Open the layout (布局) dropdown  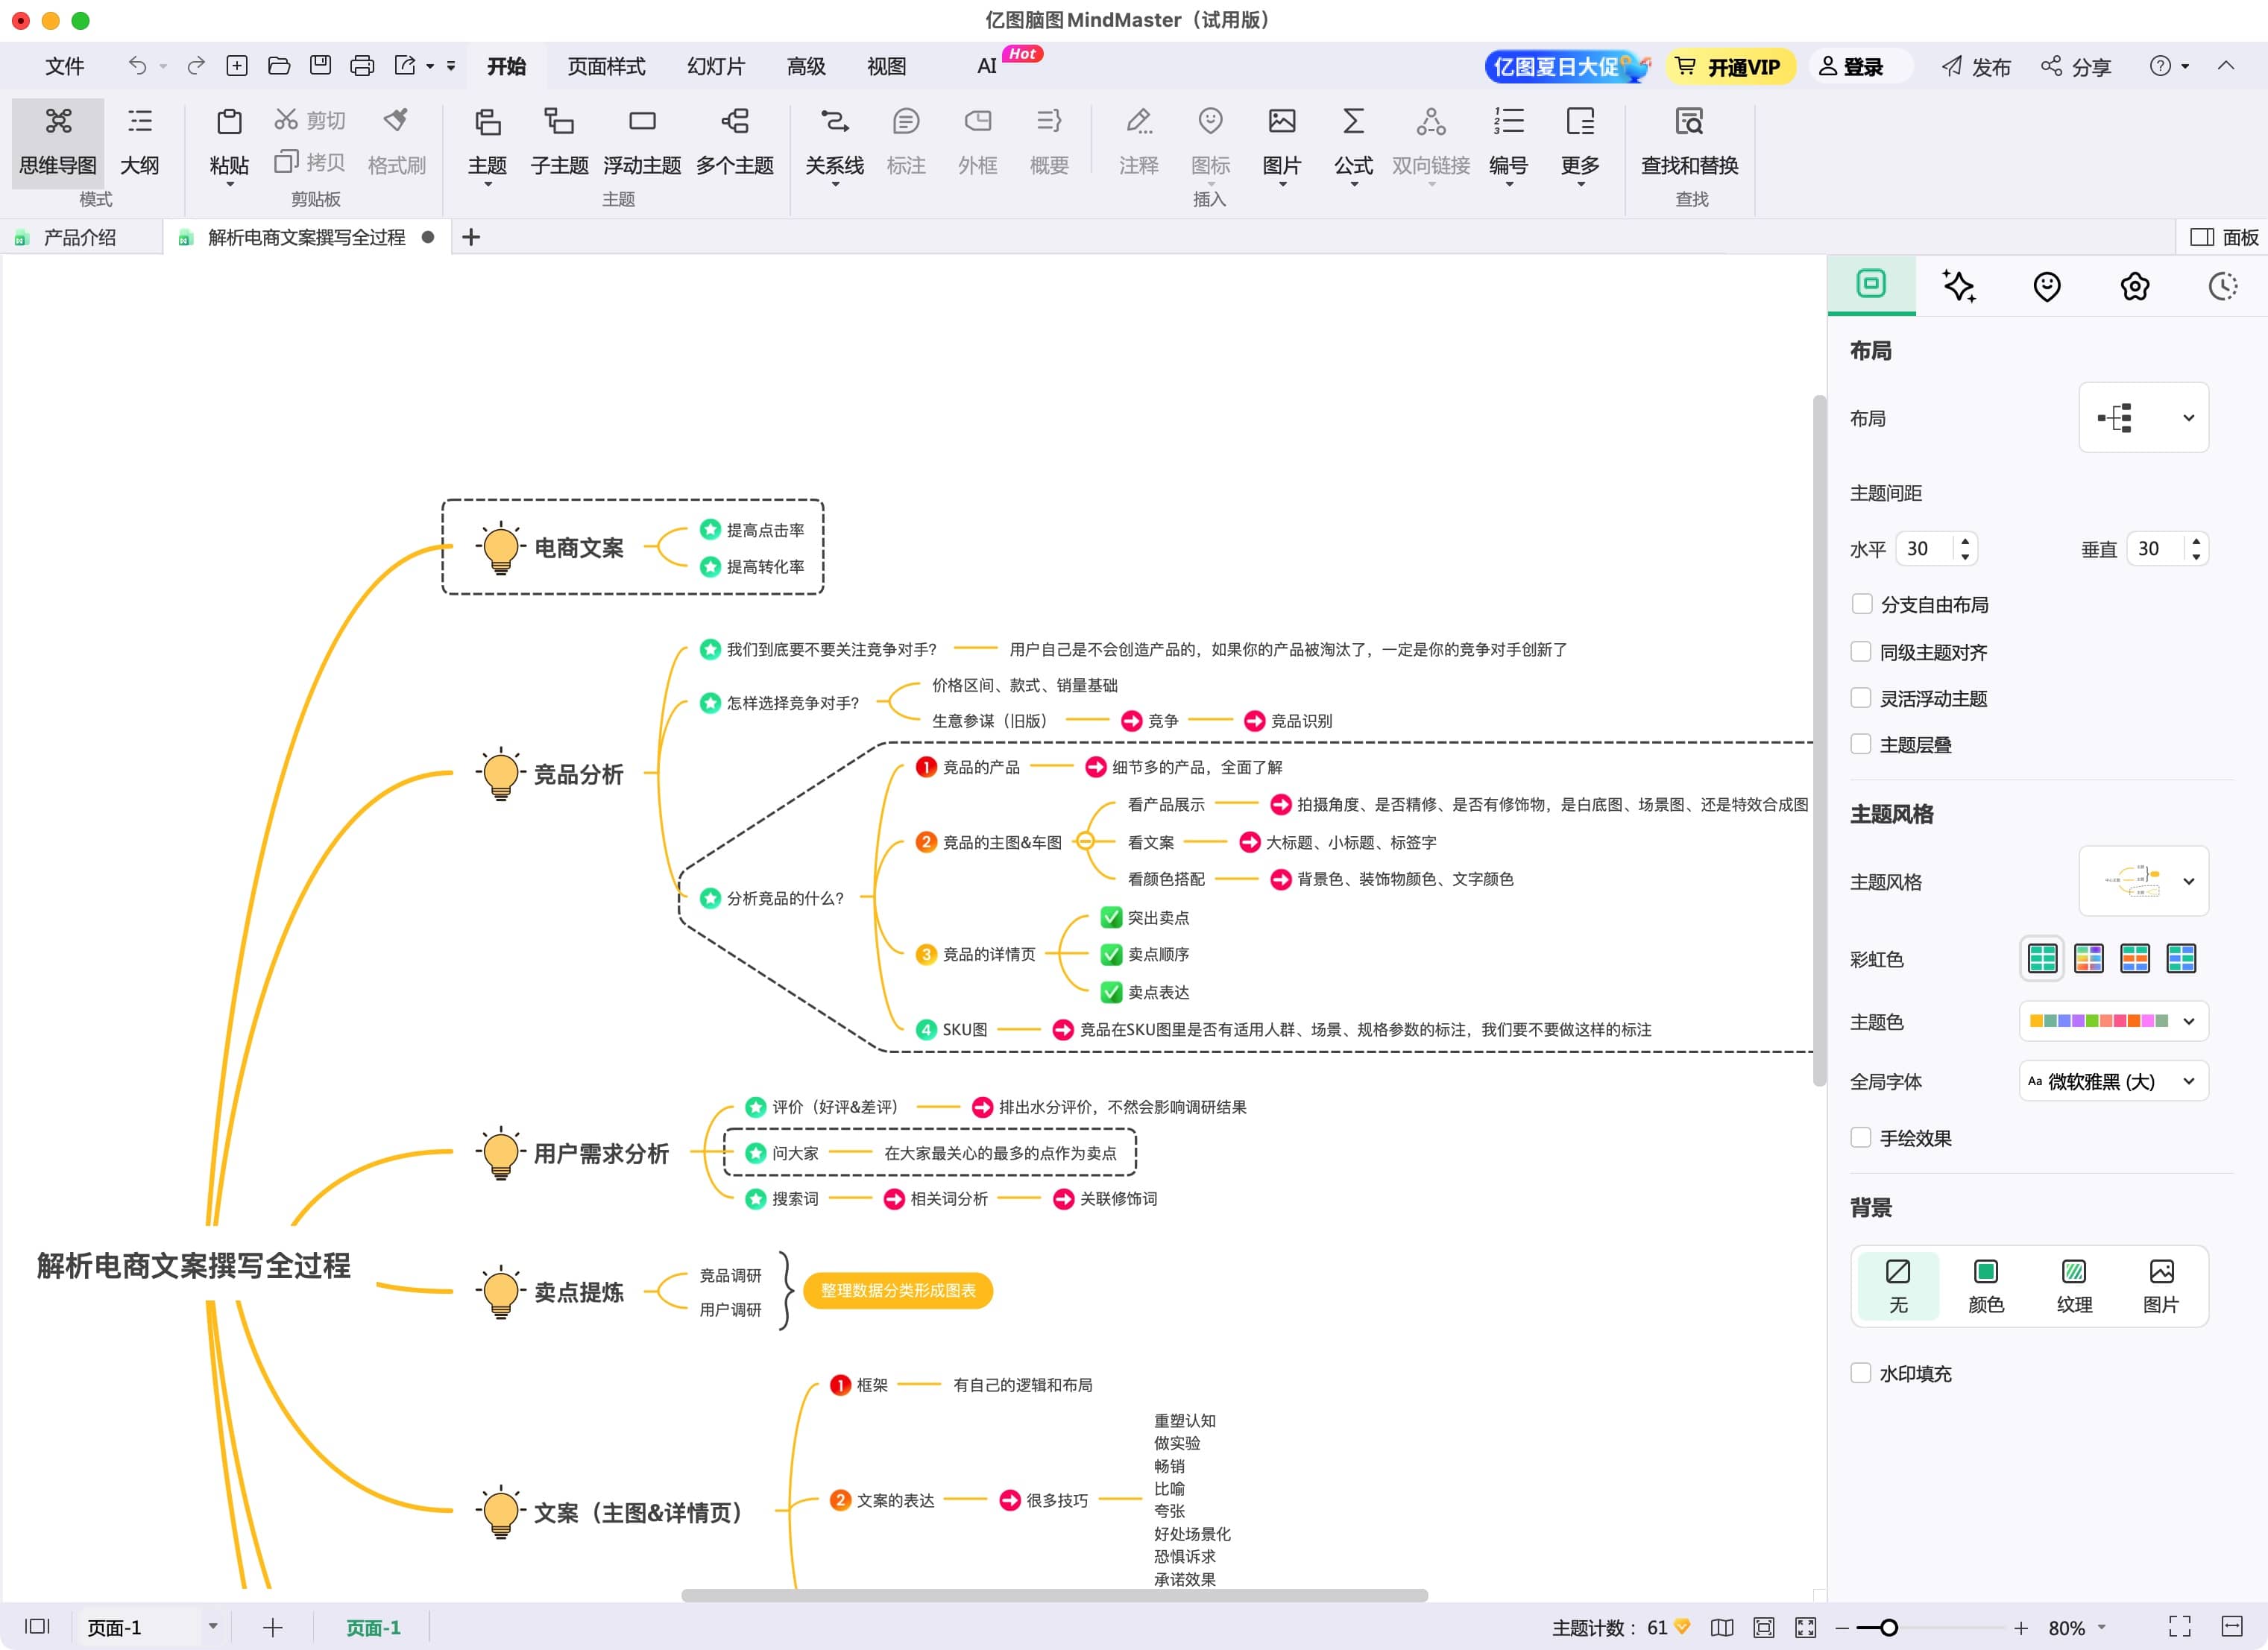pos(2144,418)
